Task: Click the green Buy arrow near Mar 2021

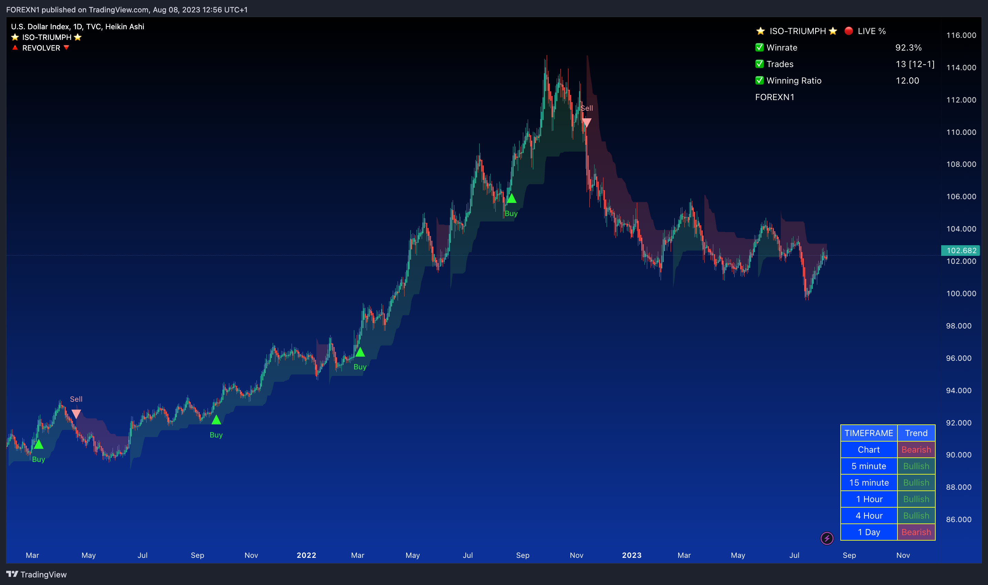Action: pyautogui.click(x=38, y=444)
